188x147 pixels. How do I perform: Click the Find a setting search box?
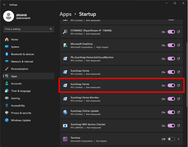(x=29, y=29)
